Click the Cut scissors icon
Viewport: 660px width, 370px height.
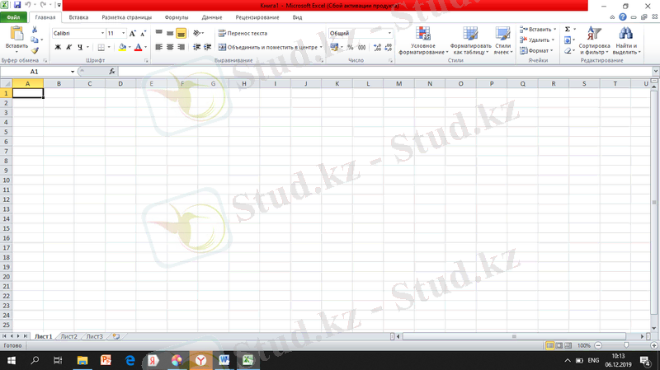35,30
